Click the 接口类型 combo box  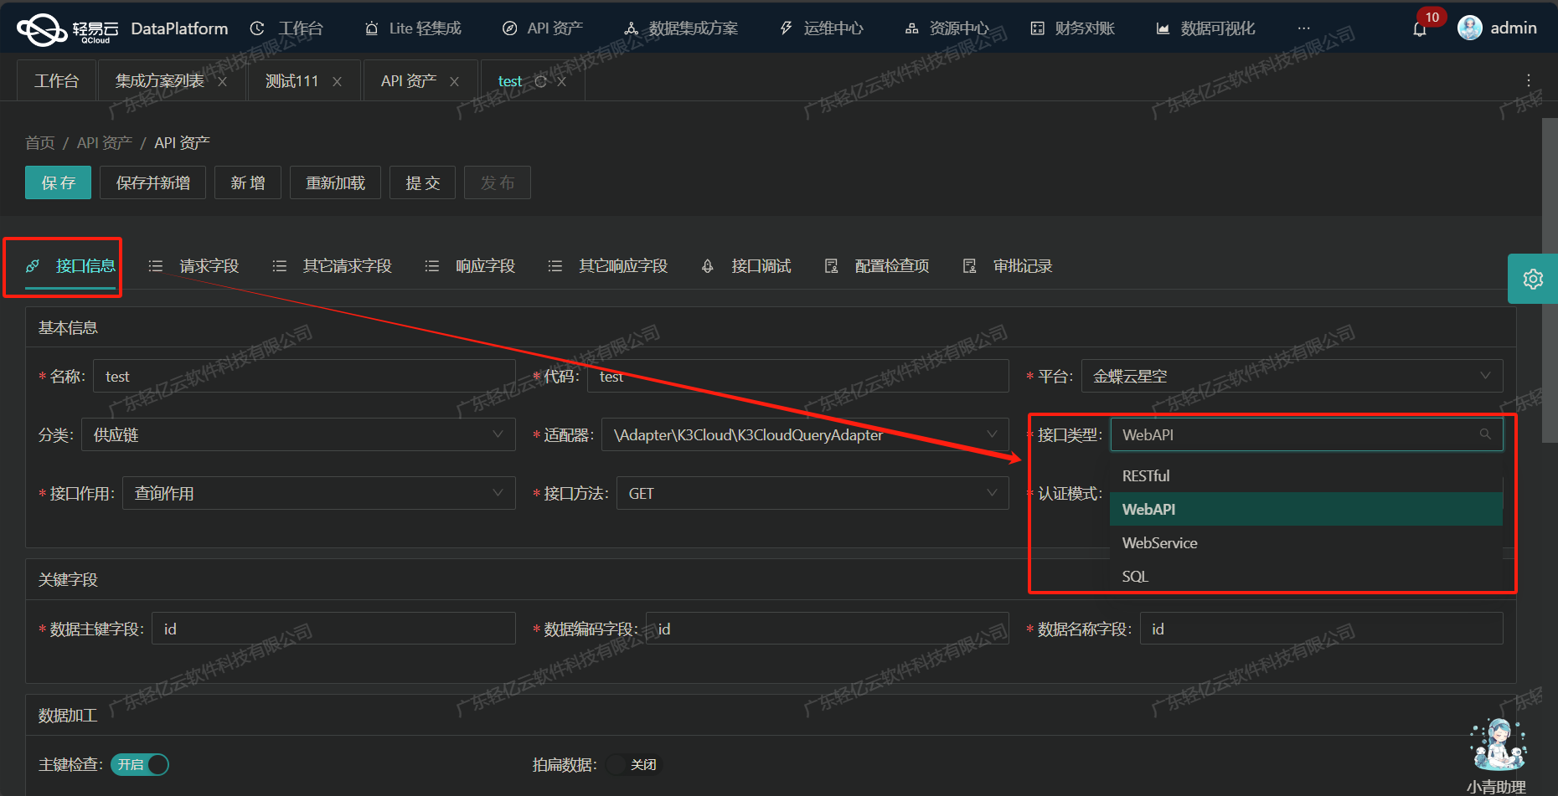pyautogui.click(x=1307, y=434)
